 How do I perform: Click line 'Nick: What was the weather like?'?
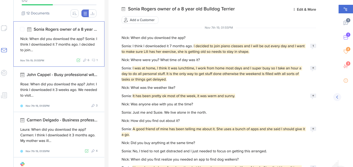click(x=148, y=88)
